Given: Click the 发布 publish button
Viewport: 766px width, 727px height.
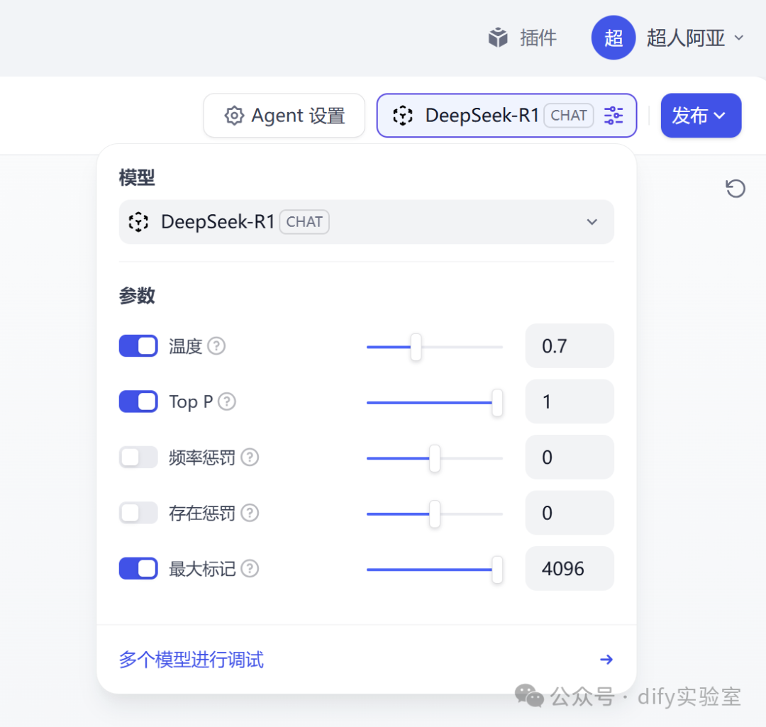Looking at the screenshot, I should point(701,116).
